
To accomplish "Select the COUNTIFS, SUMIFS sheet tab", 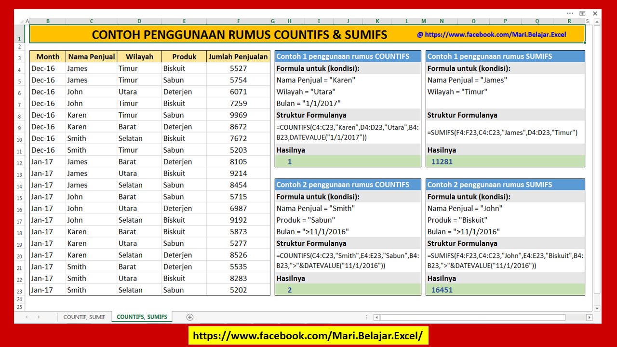I will (142, 317).
